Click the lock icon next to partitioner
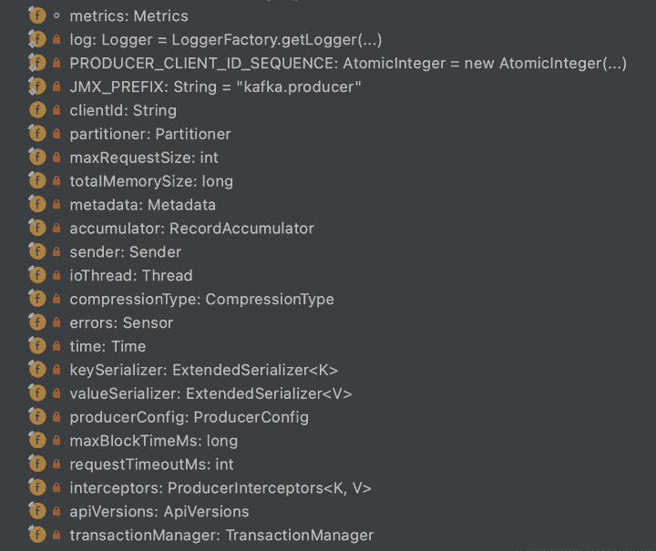This screenshot has height=551, width=656. pyautogui.click(x=56, y=134)
